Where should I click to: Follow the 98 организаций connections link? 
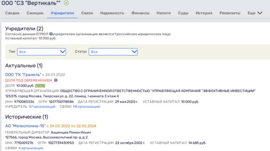(87, 106)
